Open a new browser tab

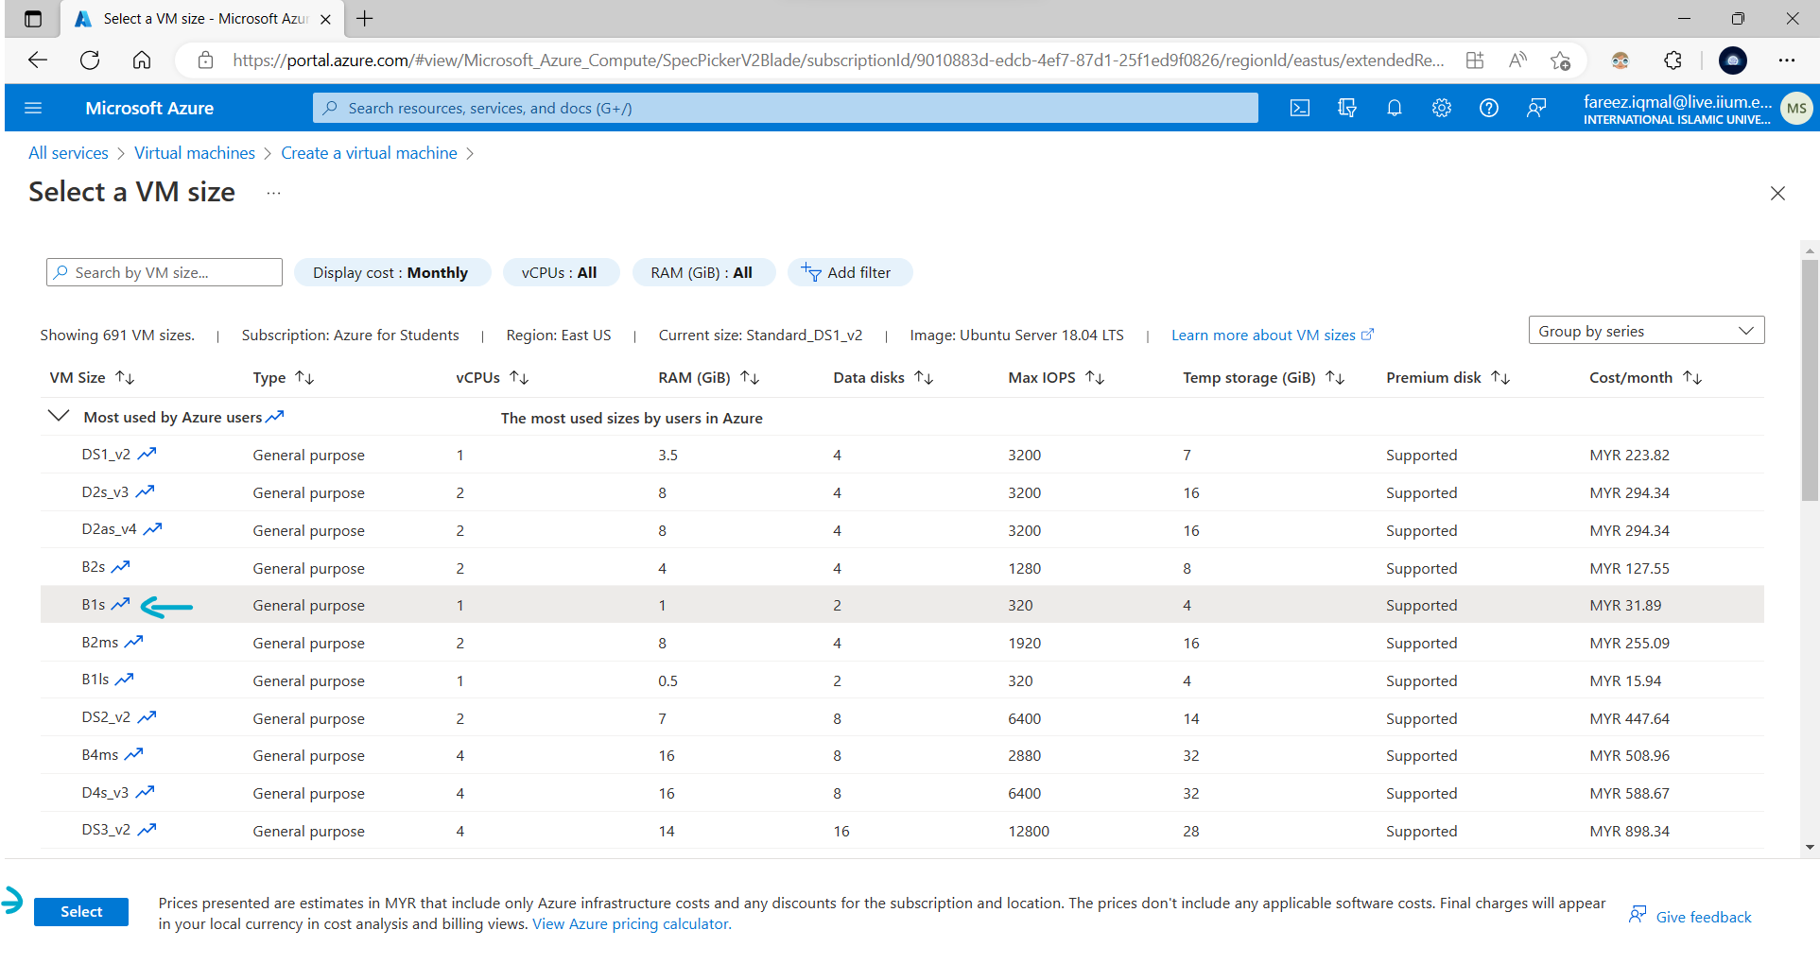pyautogui.click(x=365, y=19)
